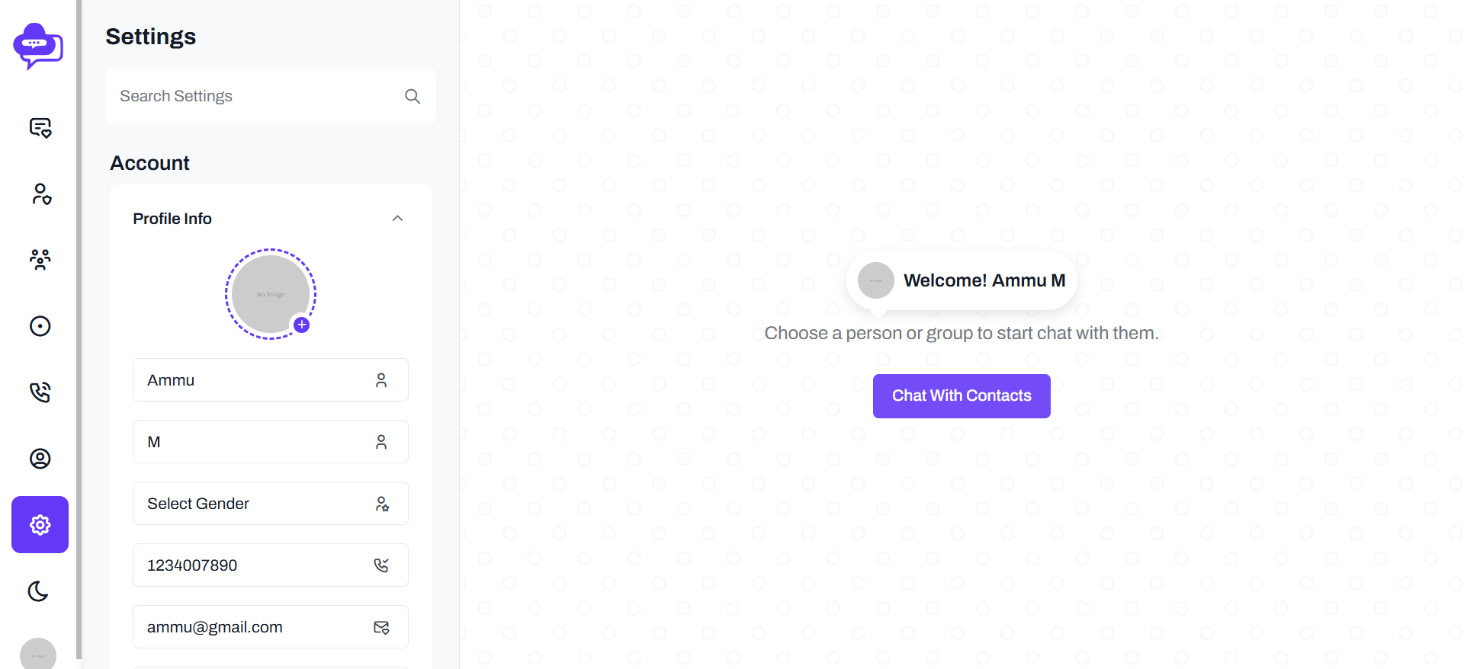Screen dimensions: 1464x669
Task: Toggle dark mode moon icon
Action: click(38, 591)
